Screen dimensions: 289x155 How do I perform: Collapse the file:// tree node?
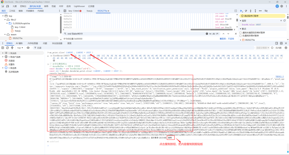point(5,20)
